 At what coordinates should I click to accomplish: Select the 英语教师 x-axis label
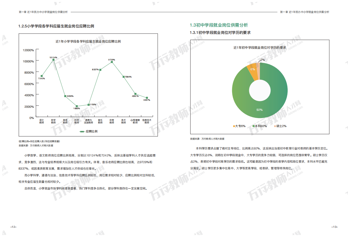coord(65,121)
